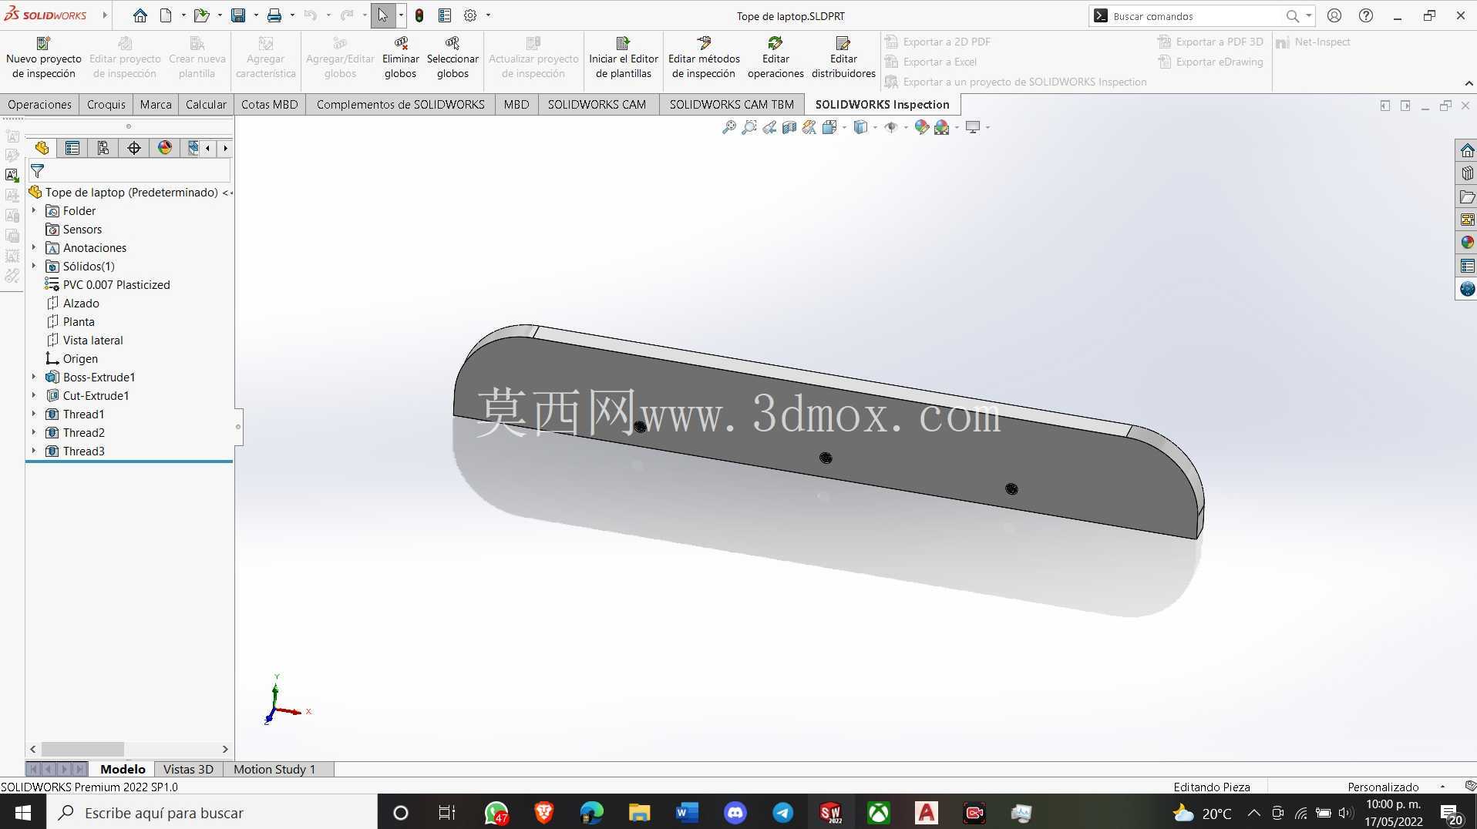
Task: Switch to the Motion Study 1 tab
Action: (x=274, y=769)
